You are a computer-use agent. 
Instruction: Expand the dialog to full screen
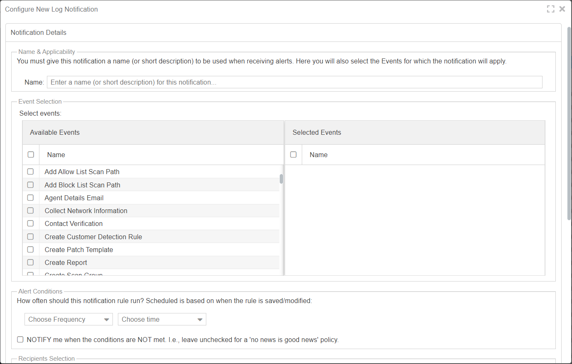pos(550,9)
